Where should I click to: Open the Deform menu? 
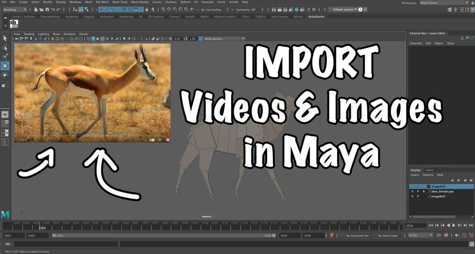click(x=185, y=2)
